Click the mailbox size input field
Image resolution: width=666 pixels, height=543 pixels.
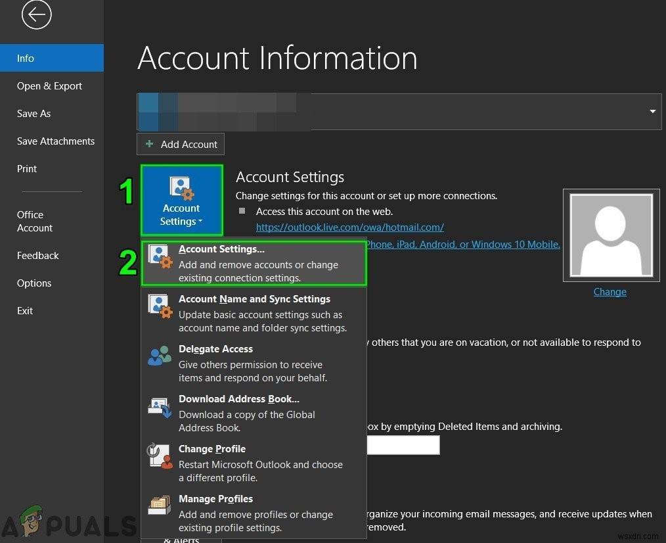pos(403,445)
